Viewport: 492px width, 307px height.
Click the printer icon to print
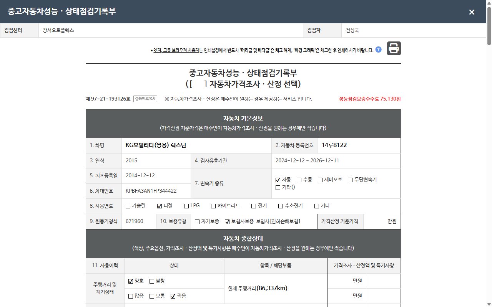point(394,48)
